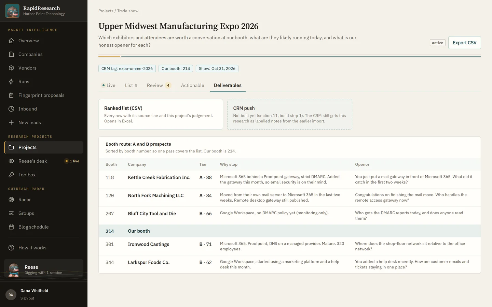Click the Inbound clock icon
Viewport: 492px width, 307px height.
[11, 109]
